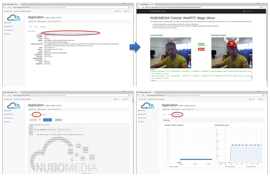Reload the page in the bottom-left browser window
Screen dimensions: 270x178
(9, 95)
